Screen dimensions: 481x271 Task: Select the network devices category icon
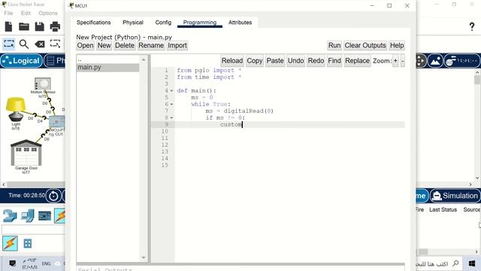click(10, 215)
